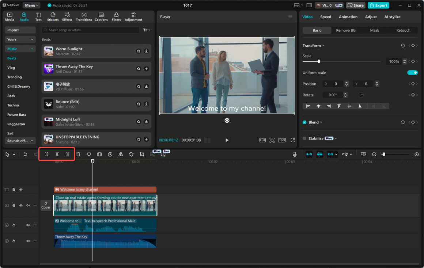Download the Warm Sunlight track
Image resolution: width=424 pixels, height=268 pixels.
click(x=146, y=51)
